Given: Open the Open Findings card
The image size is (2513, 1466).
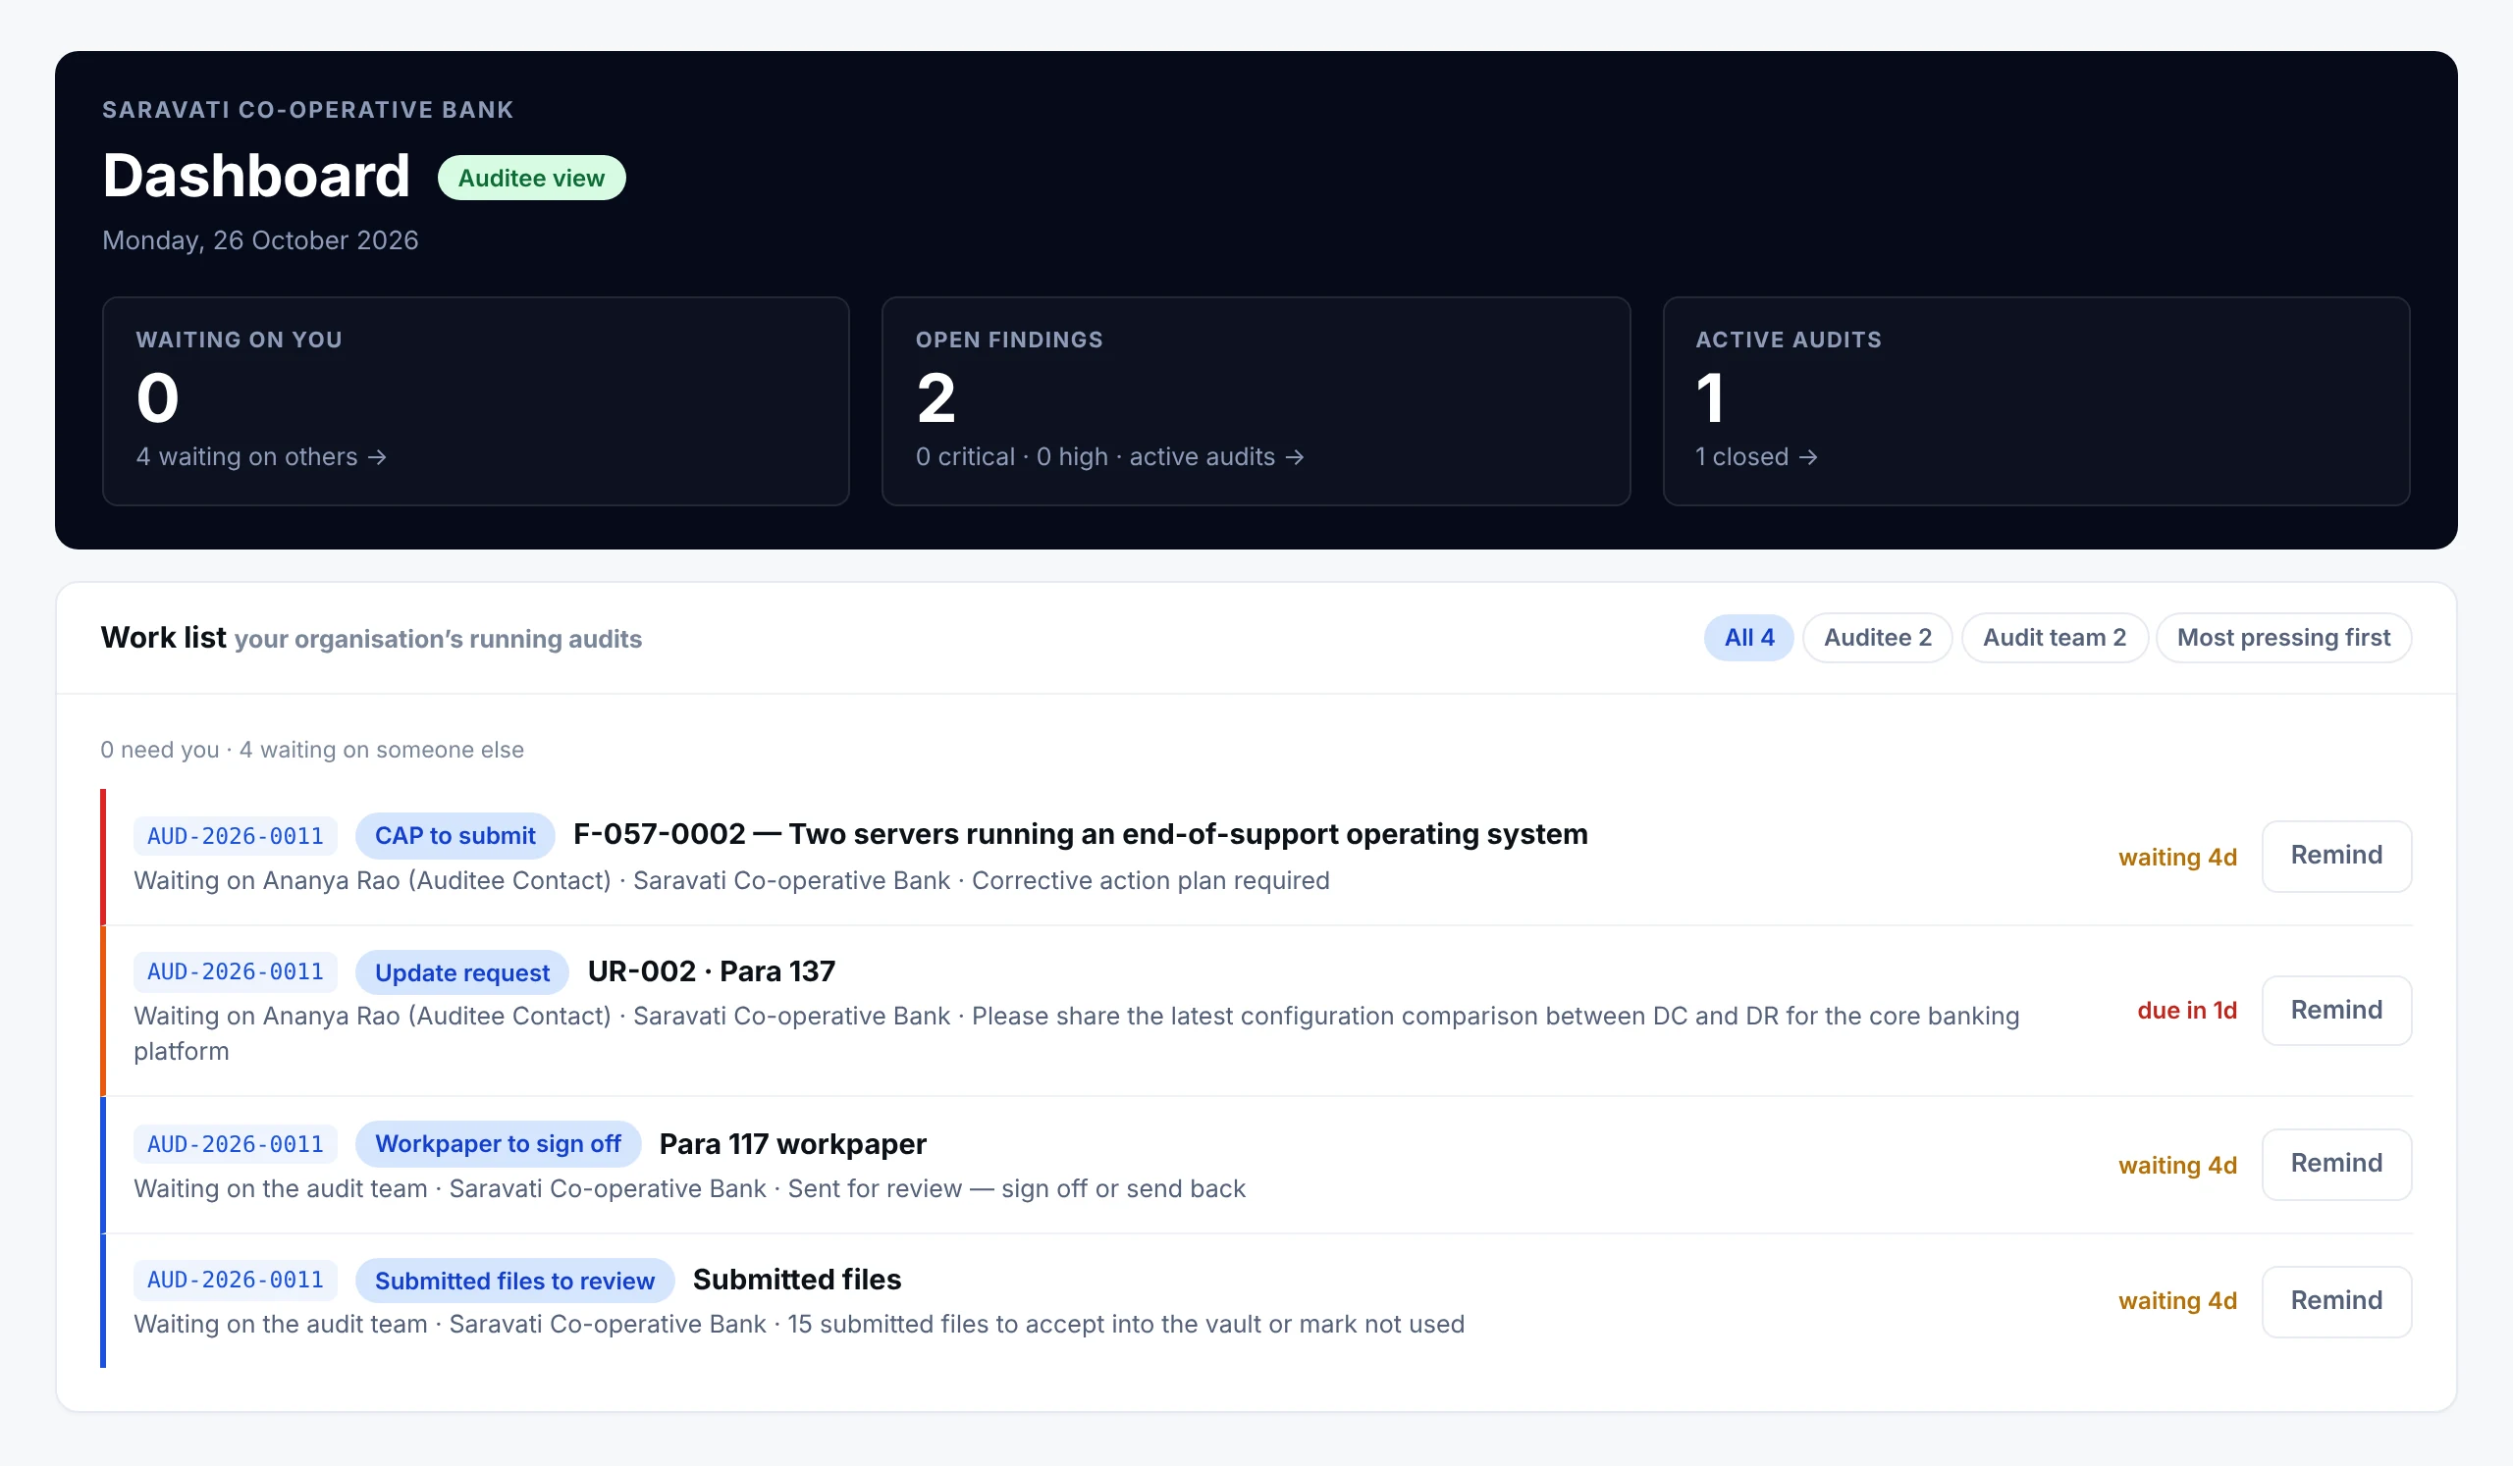Looking at the screenshot, I should (x=1256, y=401).
